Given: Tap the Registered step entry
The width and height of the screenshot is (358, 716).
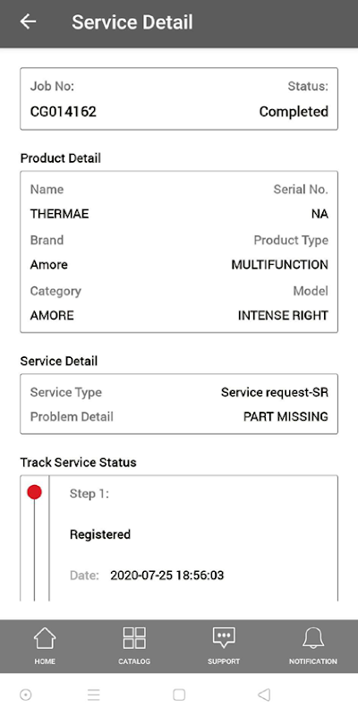Looking at the screenshot, I should pos(100,534).
